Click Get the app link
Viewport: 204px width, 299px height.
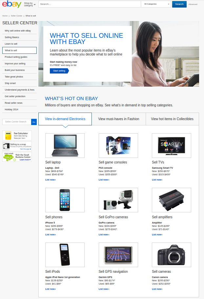pyautogui.click(x=25, y=149)
